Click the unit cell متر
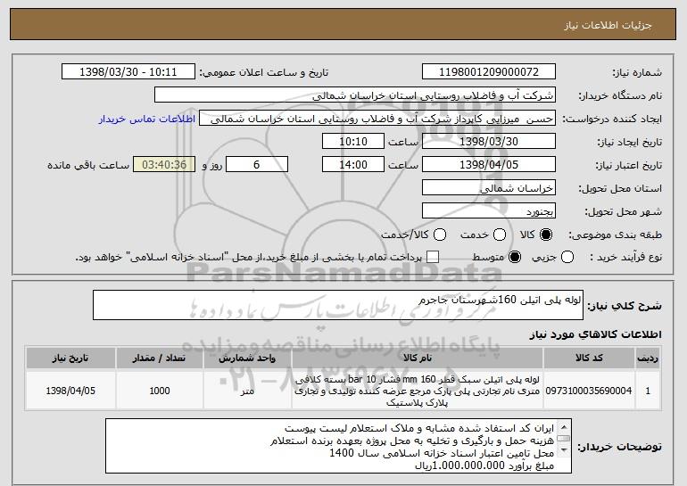The height and width of the screenshot is (486, 687). pos(247,391)
